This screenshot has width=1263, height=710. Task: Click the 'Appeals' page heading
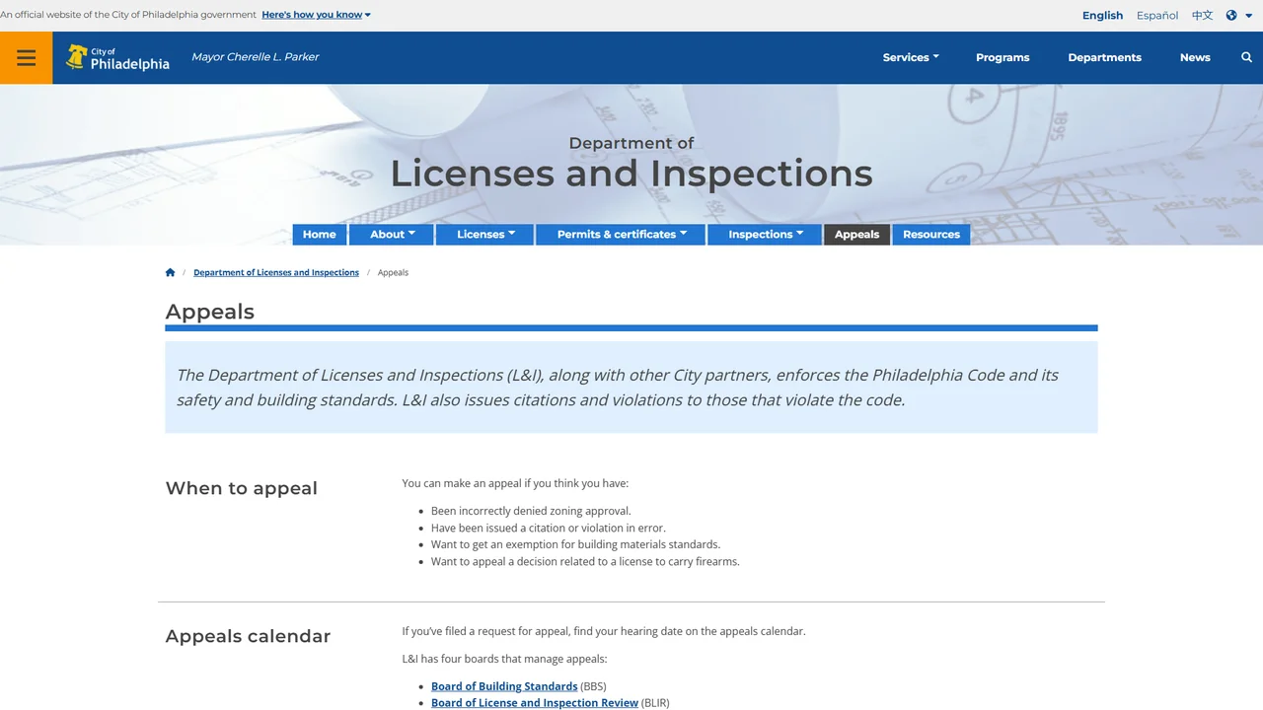[210, 312]
